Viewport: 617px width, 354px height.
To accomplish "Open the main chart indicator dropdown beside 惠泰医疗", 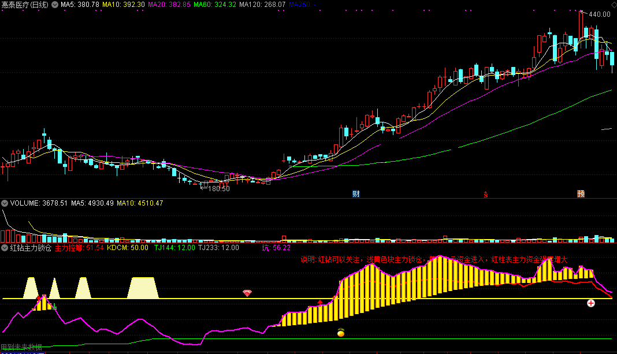I will click(55, 5).
